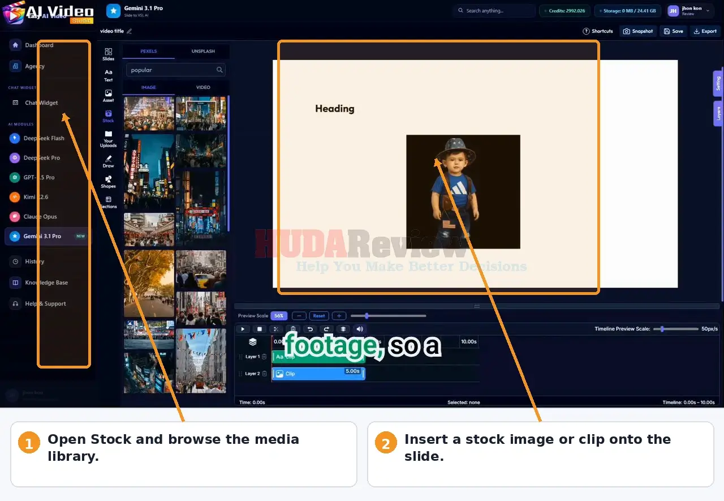This screenshot has height=501, width=724.
Task: Insert the autumn tree-lined street stock image
Action: click(x=149, y=283)
